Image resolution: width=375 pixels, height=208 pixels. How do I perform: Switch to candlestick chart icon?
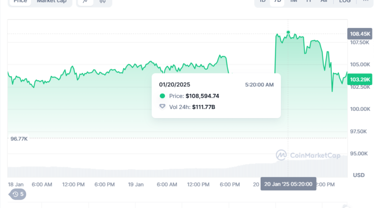pyautogui.click(x=103, y=1)
